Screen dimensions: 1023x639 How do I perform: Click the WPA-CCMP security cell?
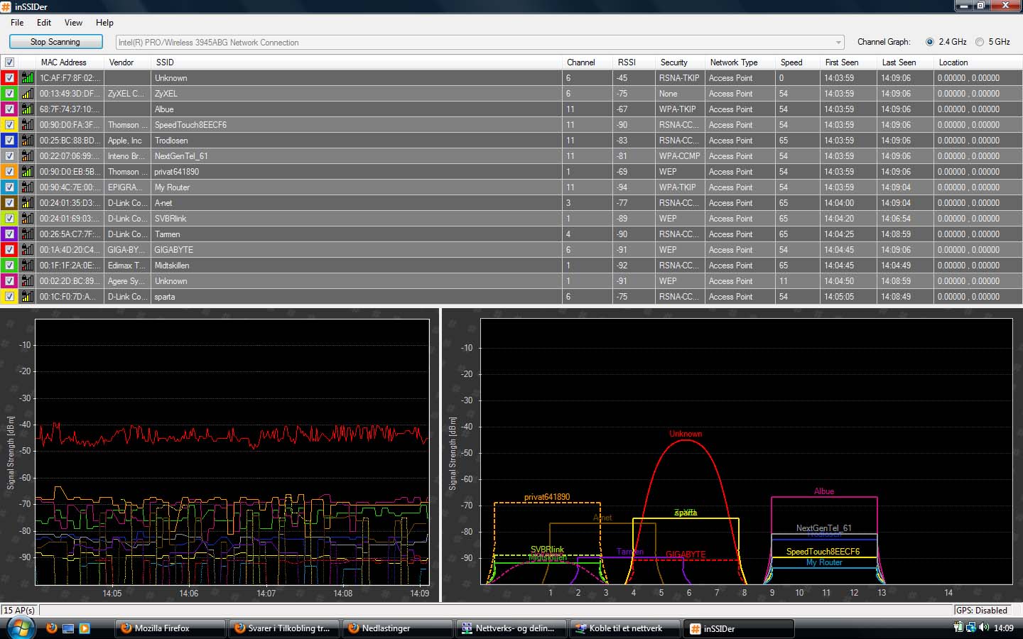[x=680, y=156]
